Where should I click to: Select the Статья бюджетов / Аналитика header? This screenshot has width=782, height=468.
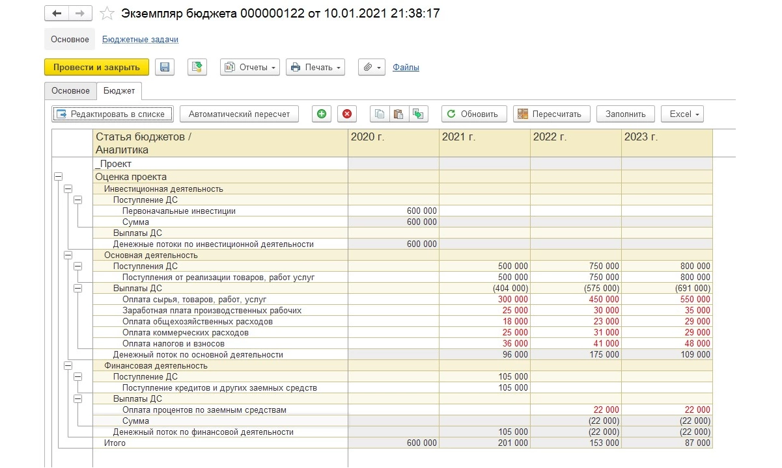click(x=221, y=143)
